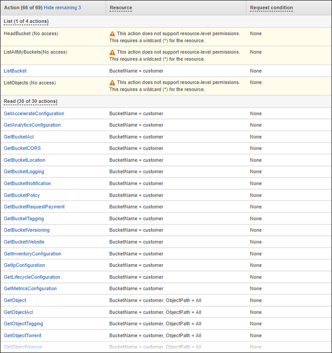Select the GetObjectTorrent action link
This screenshot has height=353, width=332.
tap(22, 336)
